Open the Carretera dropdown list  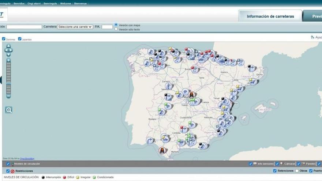coord(75,27)
